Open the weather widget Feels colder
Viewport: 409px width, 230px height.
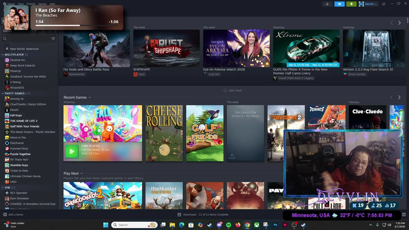pos(14,225)
